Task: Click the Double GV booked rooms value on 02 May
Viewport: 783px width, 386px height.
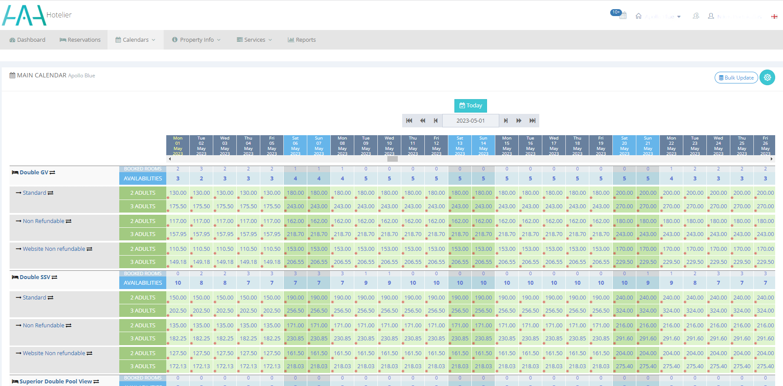Action: click(202, 169)
